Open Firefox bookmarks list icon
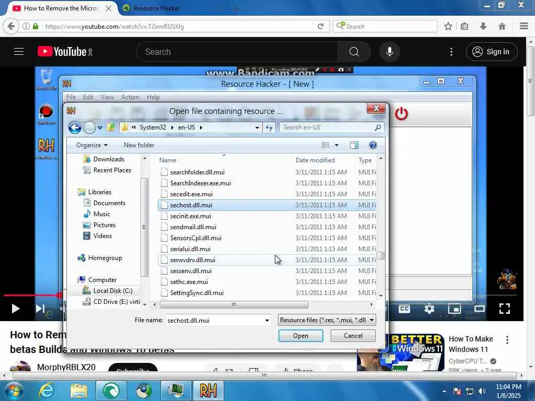Image resolution: width=535 pixels, height=401 pixels. (464, 26)
